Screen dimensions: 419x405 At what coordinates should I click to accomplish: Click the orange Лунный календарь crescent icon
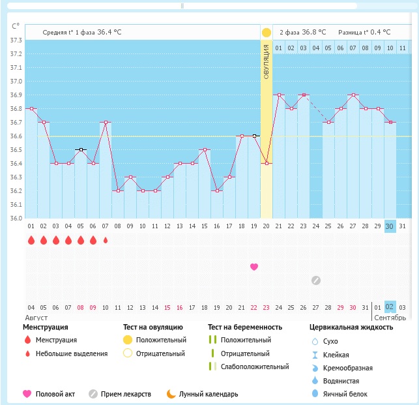coord(171,394)
